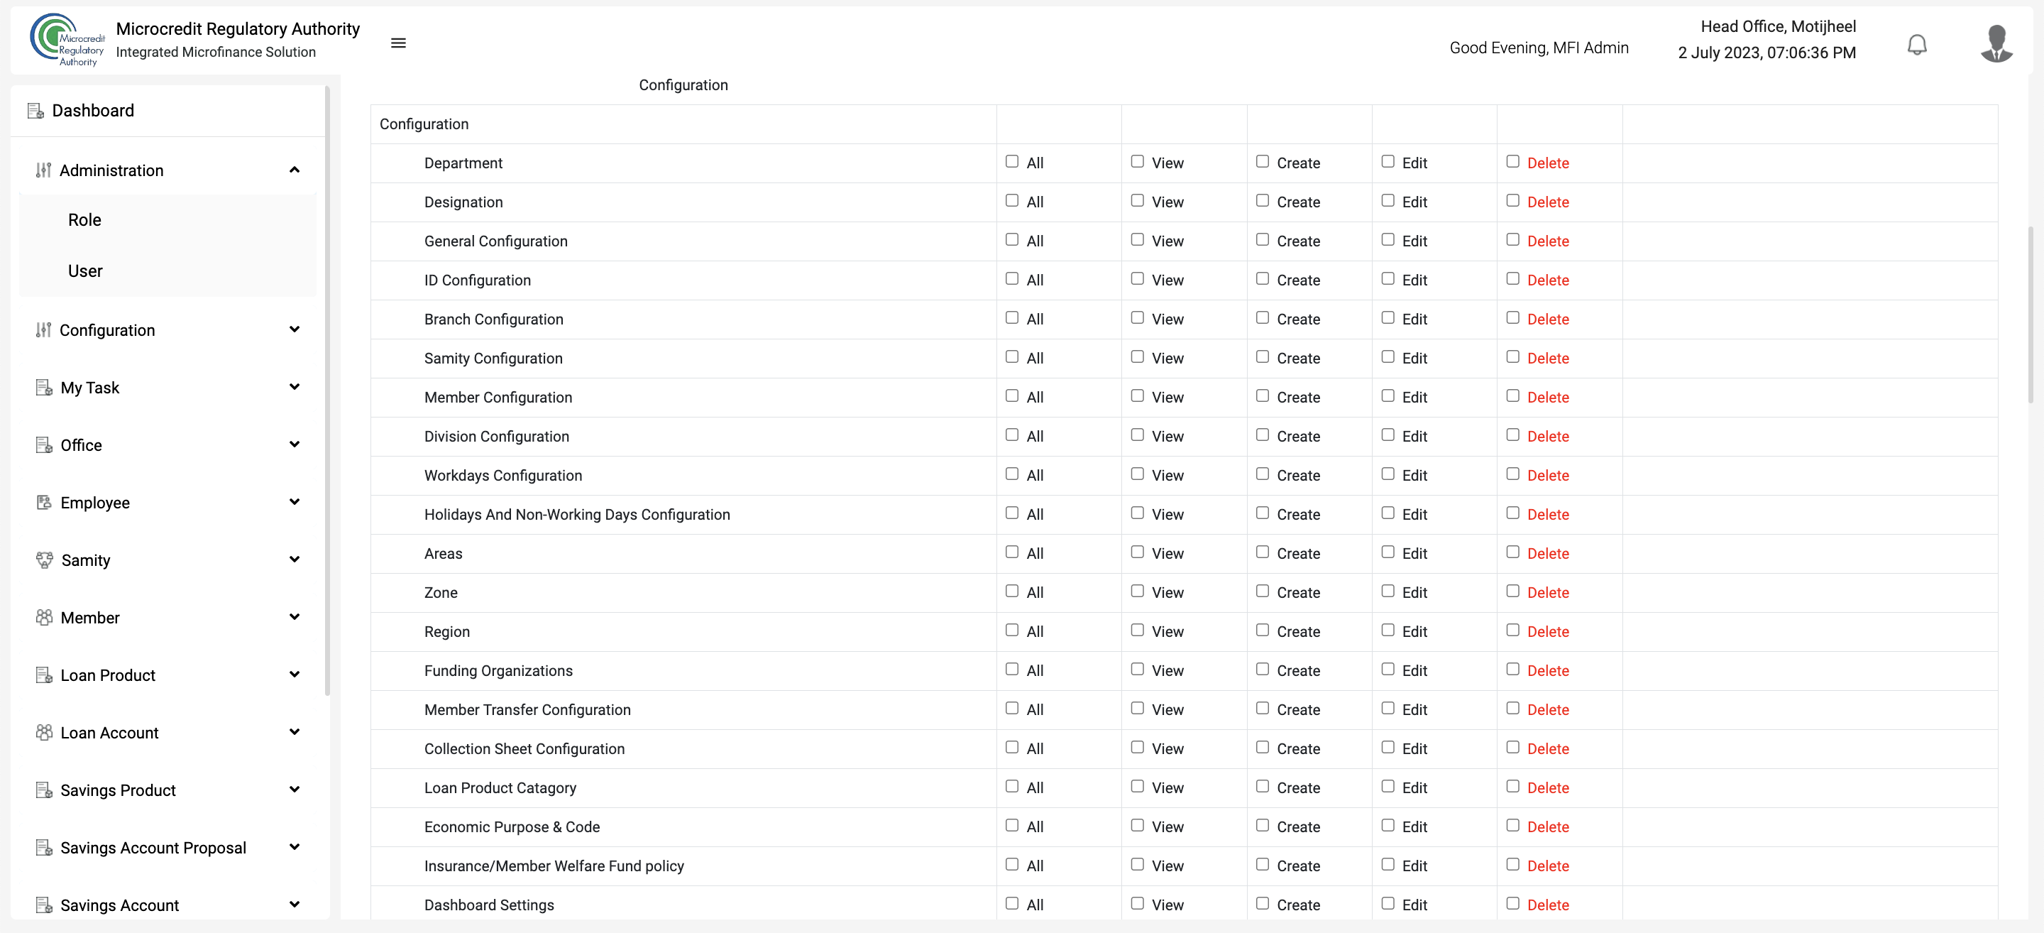Click the My Task icon
The height and width of the screenshot is (933, 2044).
pyautogui.click(x=45, y=388)
